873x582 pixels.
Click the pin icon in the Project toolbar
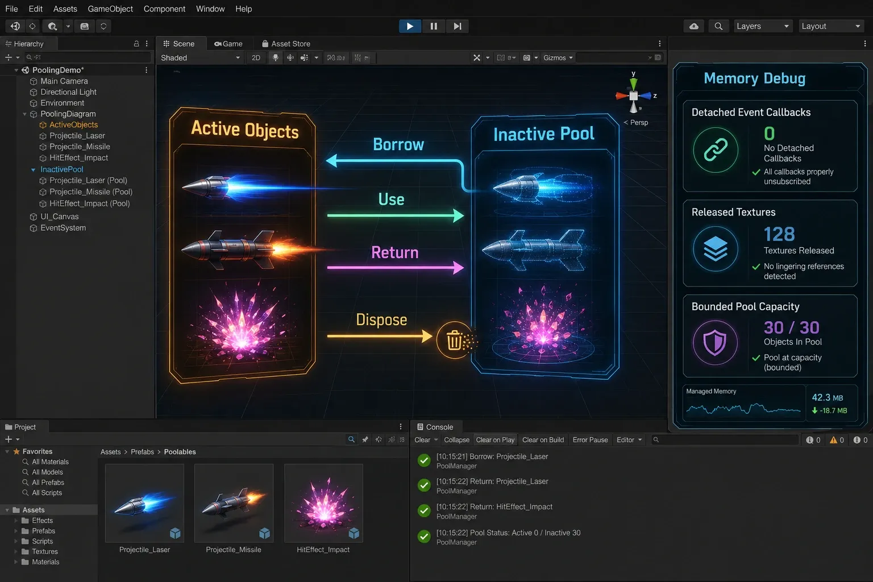pos(365,439)
